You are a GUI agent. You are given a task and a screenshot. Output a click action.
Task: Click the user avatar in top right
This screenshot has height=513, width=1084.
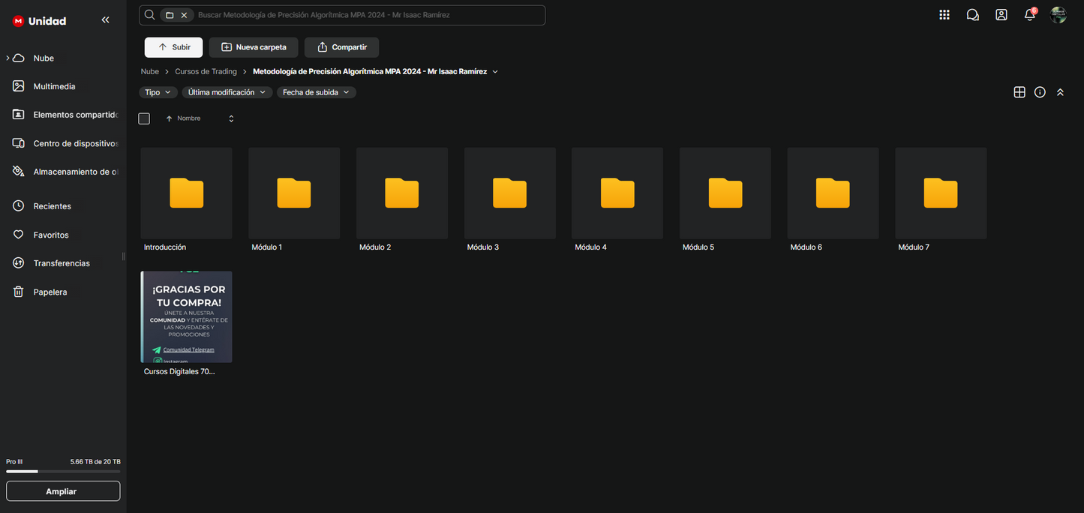(x=1058, y=15)
